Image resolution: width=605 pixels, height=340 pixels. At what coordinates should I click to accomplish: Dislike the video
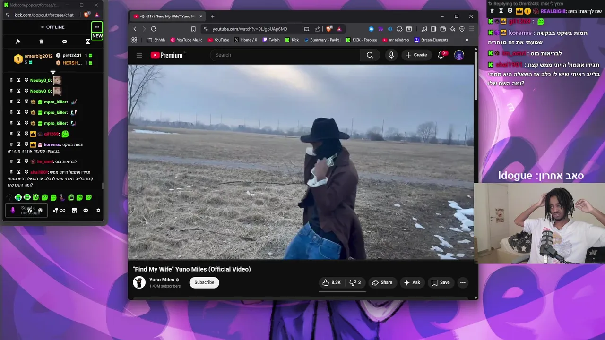[x=355, y=282]
